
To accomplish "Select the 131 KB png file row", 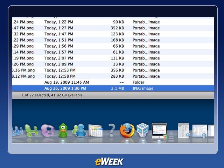I will tap(113, 58).
